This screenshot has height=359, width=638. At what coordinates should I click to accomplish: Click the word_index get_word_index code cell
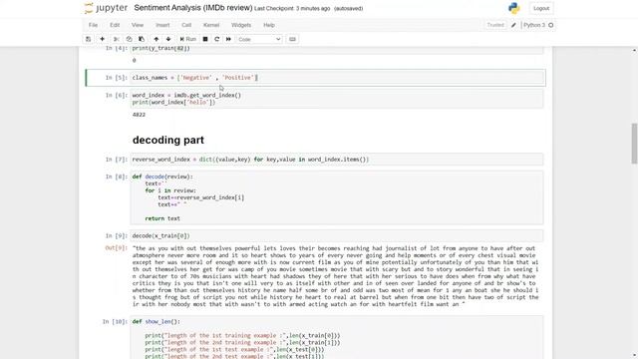click(x=337, y=99)
